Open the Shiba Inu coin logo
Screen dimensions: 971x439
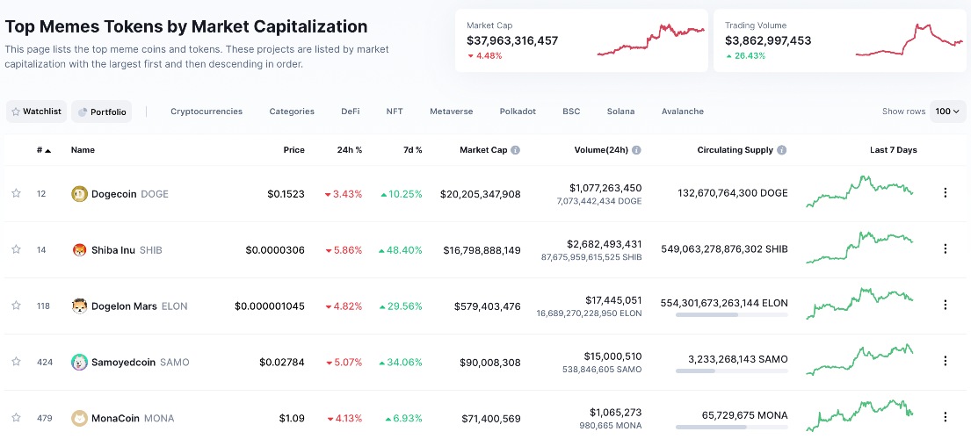pos(79,250)
